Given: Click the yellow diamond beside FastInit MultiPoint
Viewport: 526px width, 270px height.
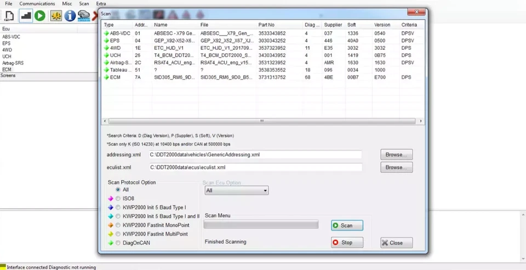Looking at the screenshot, I should 111,234.
